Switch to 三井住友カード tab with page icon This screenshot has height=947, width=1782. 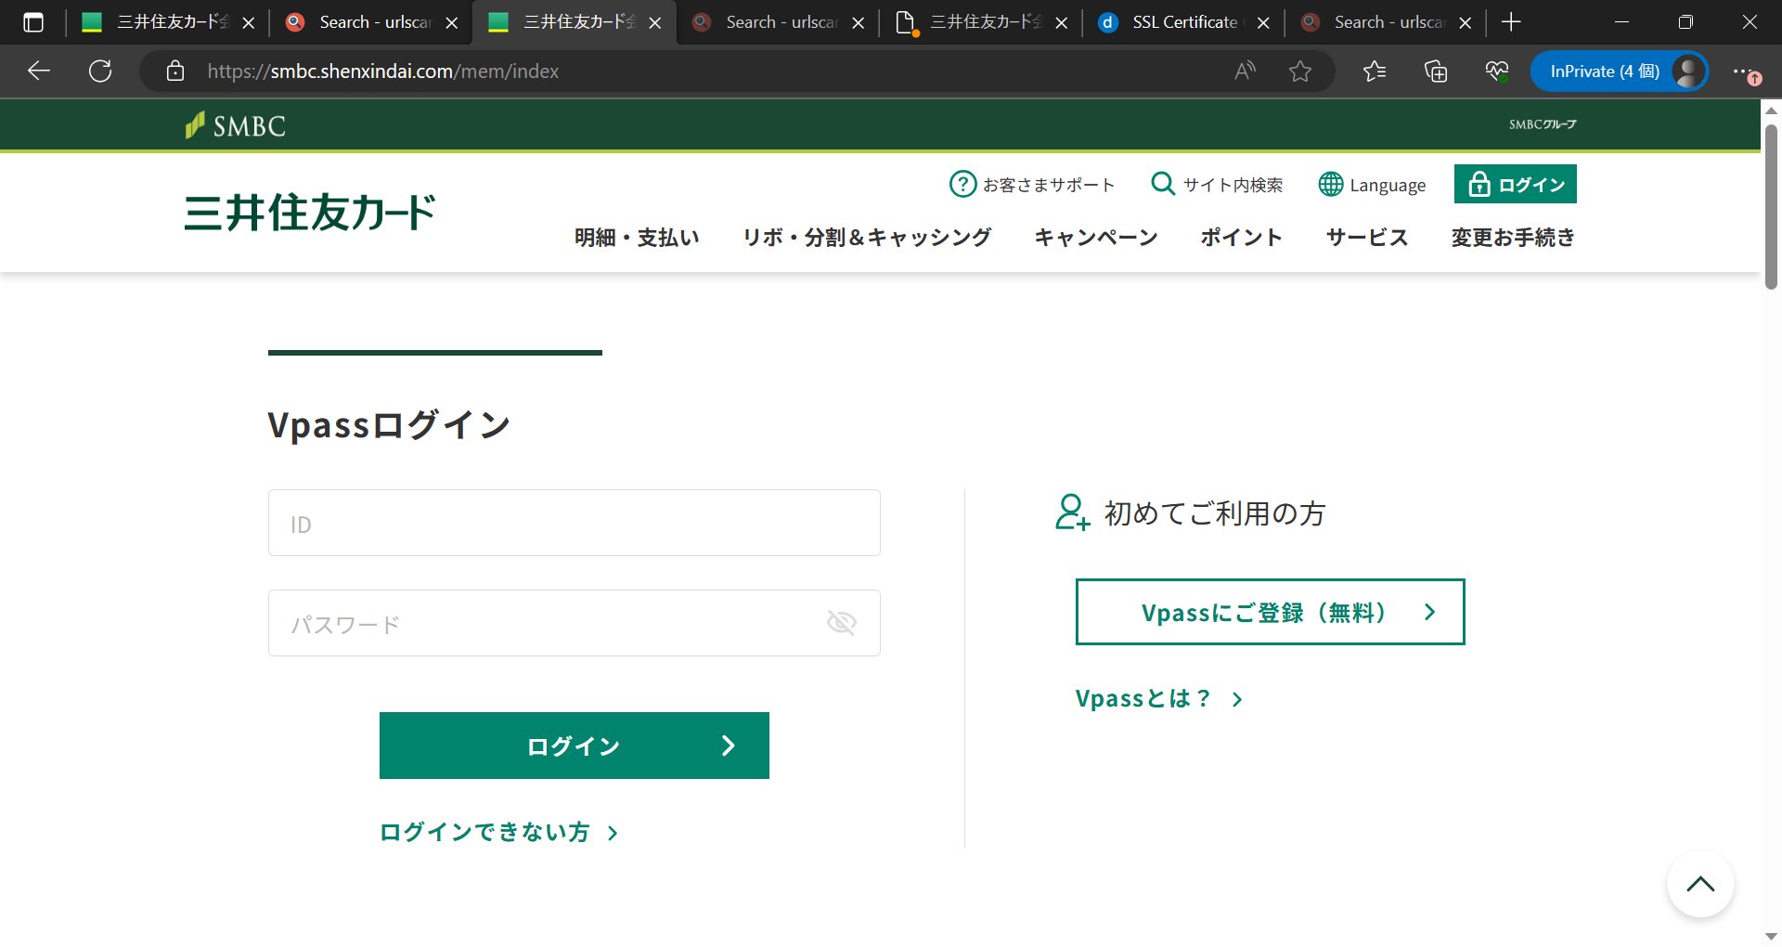coord(981,22)
